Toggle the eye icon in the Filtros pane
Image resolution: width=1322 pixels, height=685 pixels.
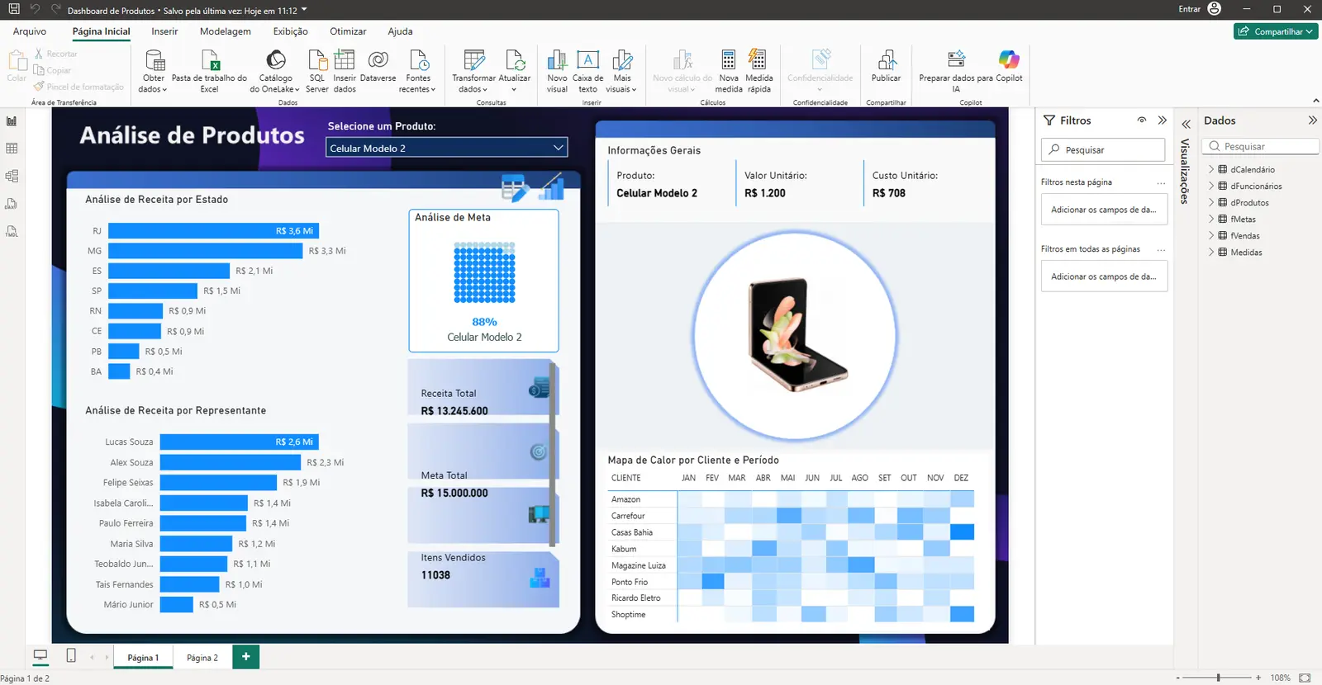(1142, 120)
